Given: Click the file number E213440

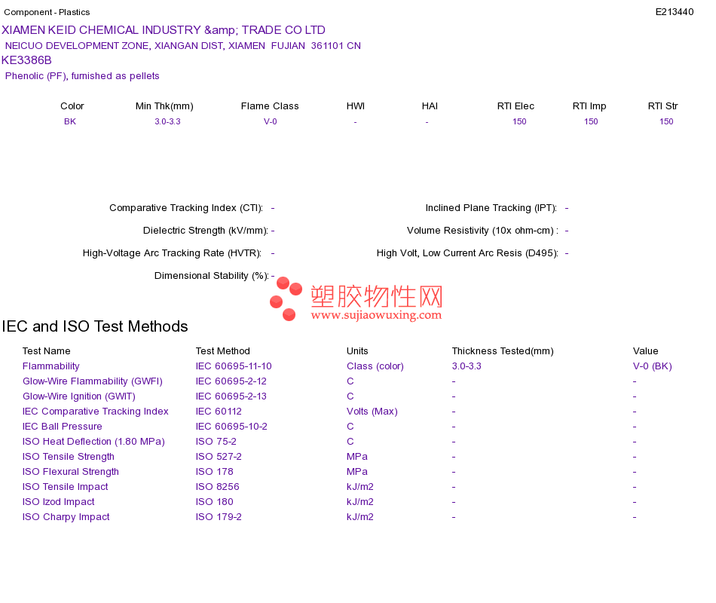Looking at the screenshot, I should pyautogui.click(x=675, y=12).
